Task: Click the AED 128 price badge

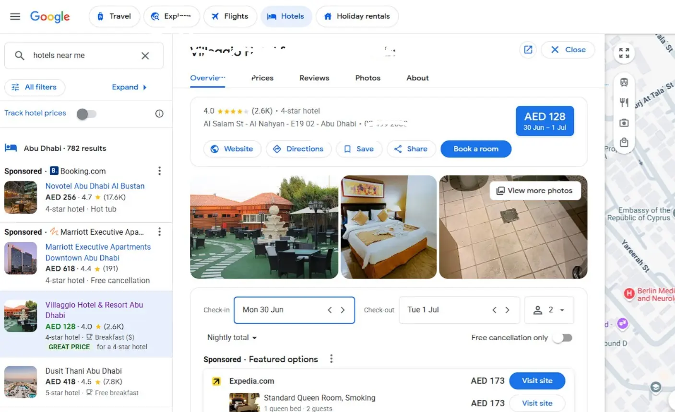Action: [x=545, y=121]
